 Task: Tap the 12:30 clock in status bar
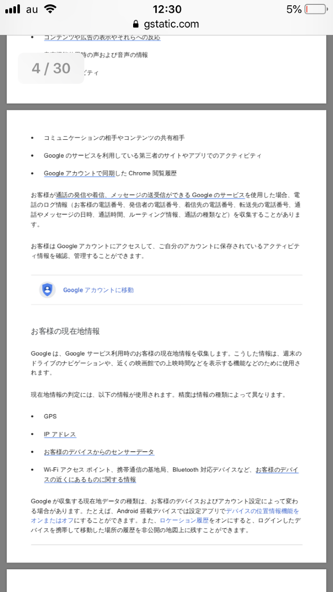pos(166,9)
